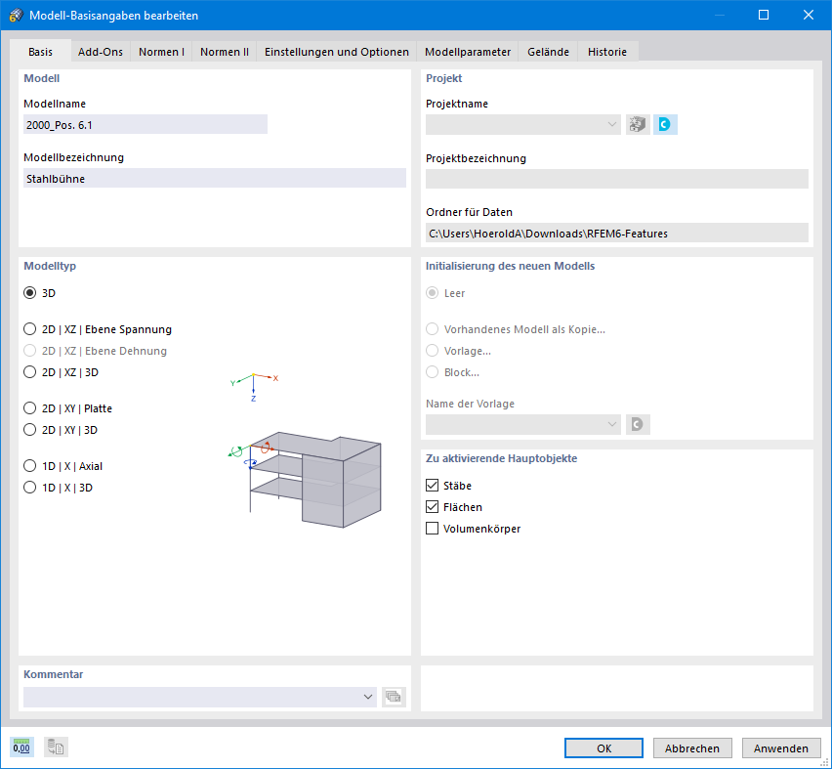Close the Modell-Basisangaben bearbeiten dialog
The width and height of the screenshot is (832, 769).
809,15
